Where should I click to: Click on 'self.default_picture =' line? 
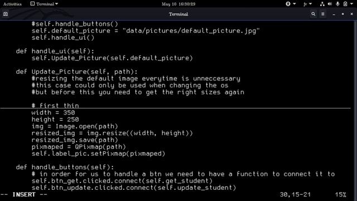click(x=146, y=31)
